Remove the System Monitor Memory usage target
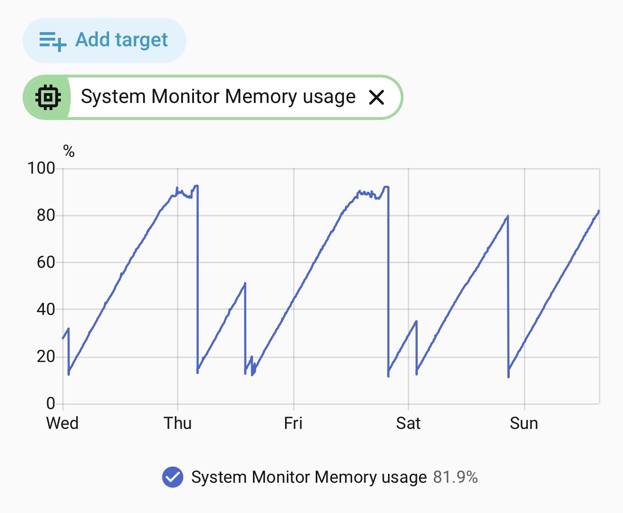The height and width of the screenshot is (513, 623). (377, 97)
